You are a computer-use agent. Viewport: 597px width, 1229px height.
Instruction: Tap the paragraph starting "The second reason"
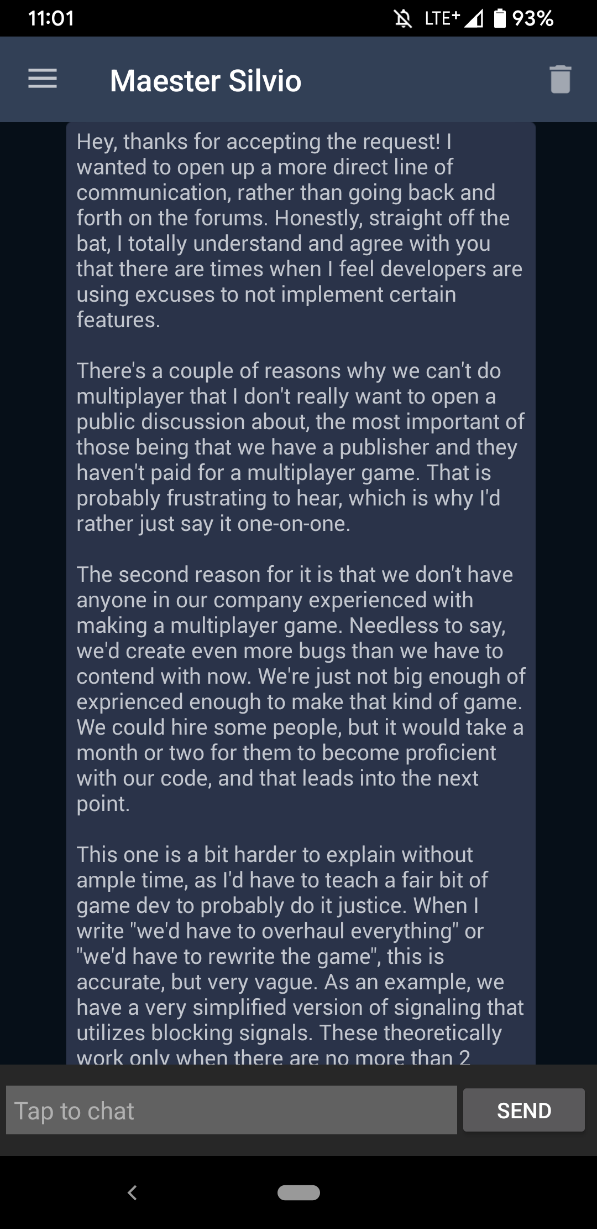pos(298,689)
